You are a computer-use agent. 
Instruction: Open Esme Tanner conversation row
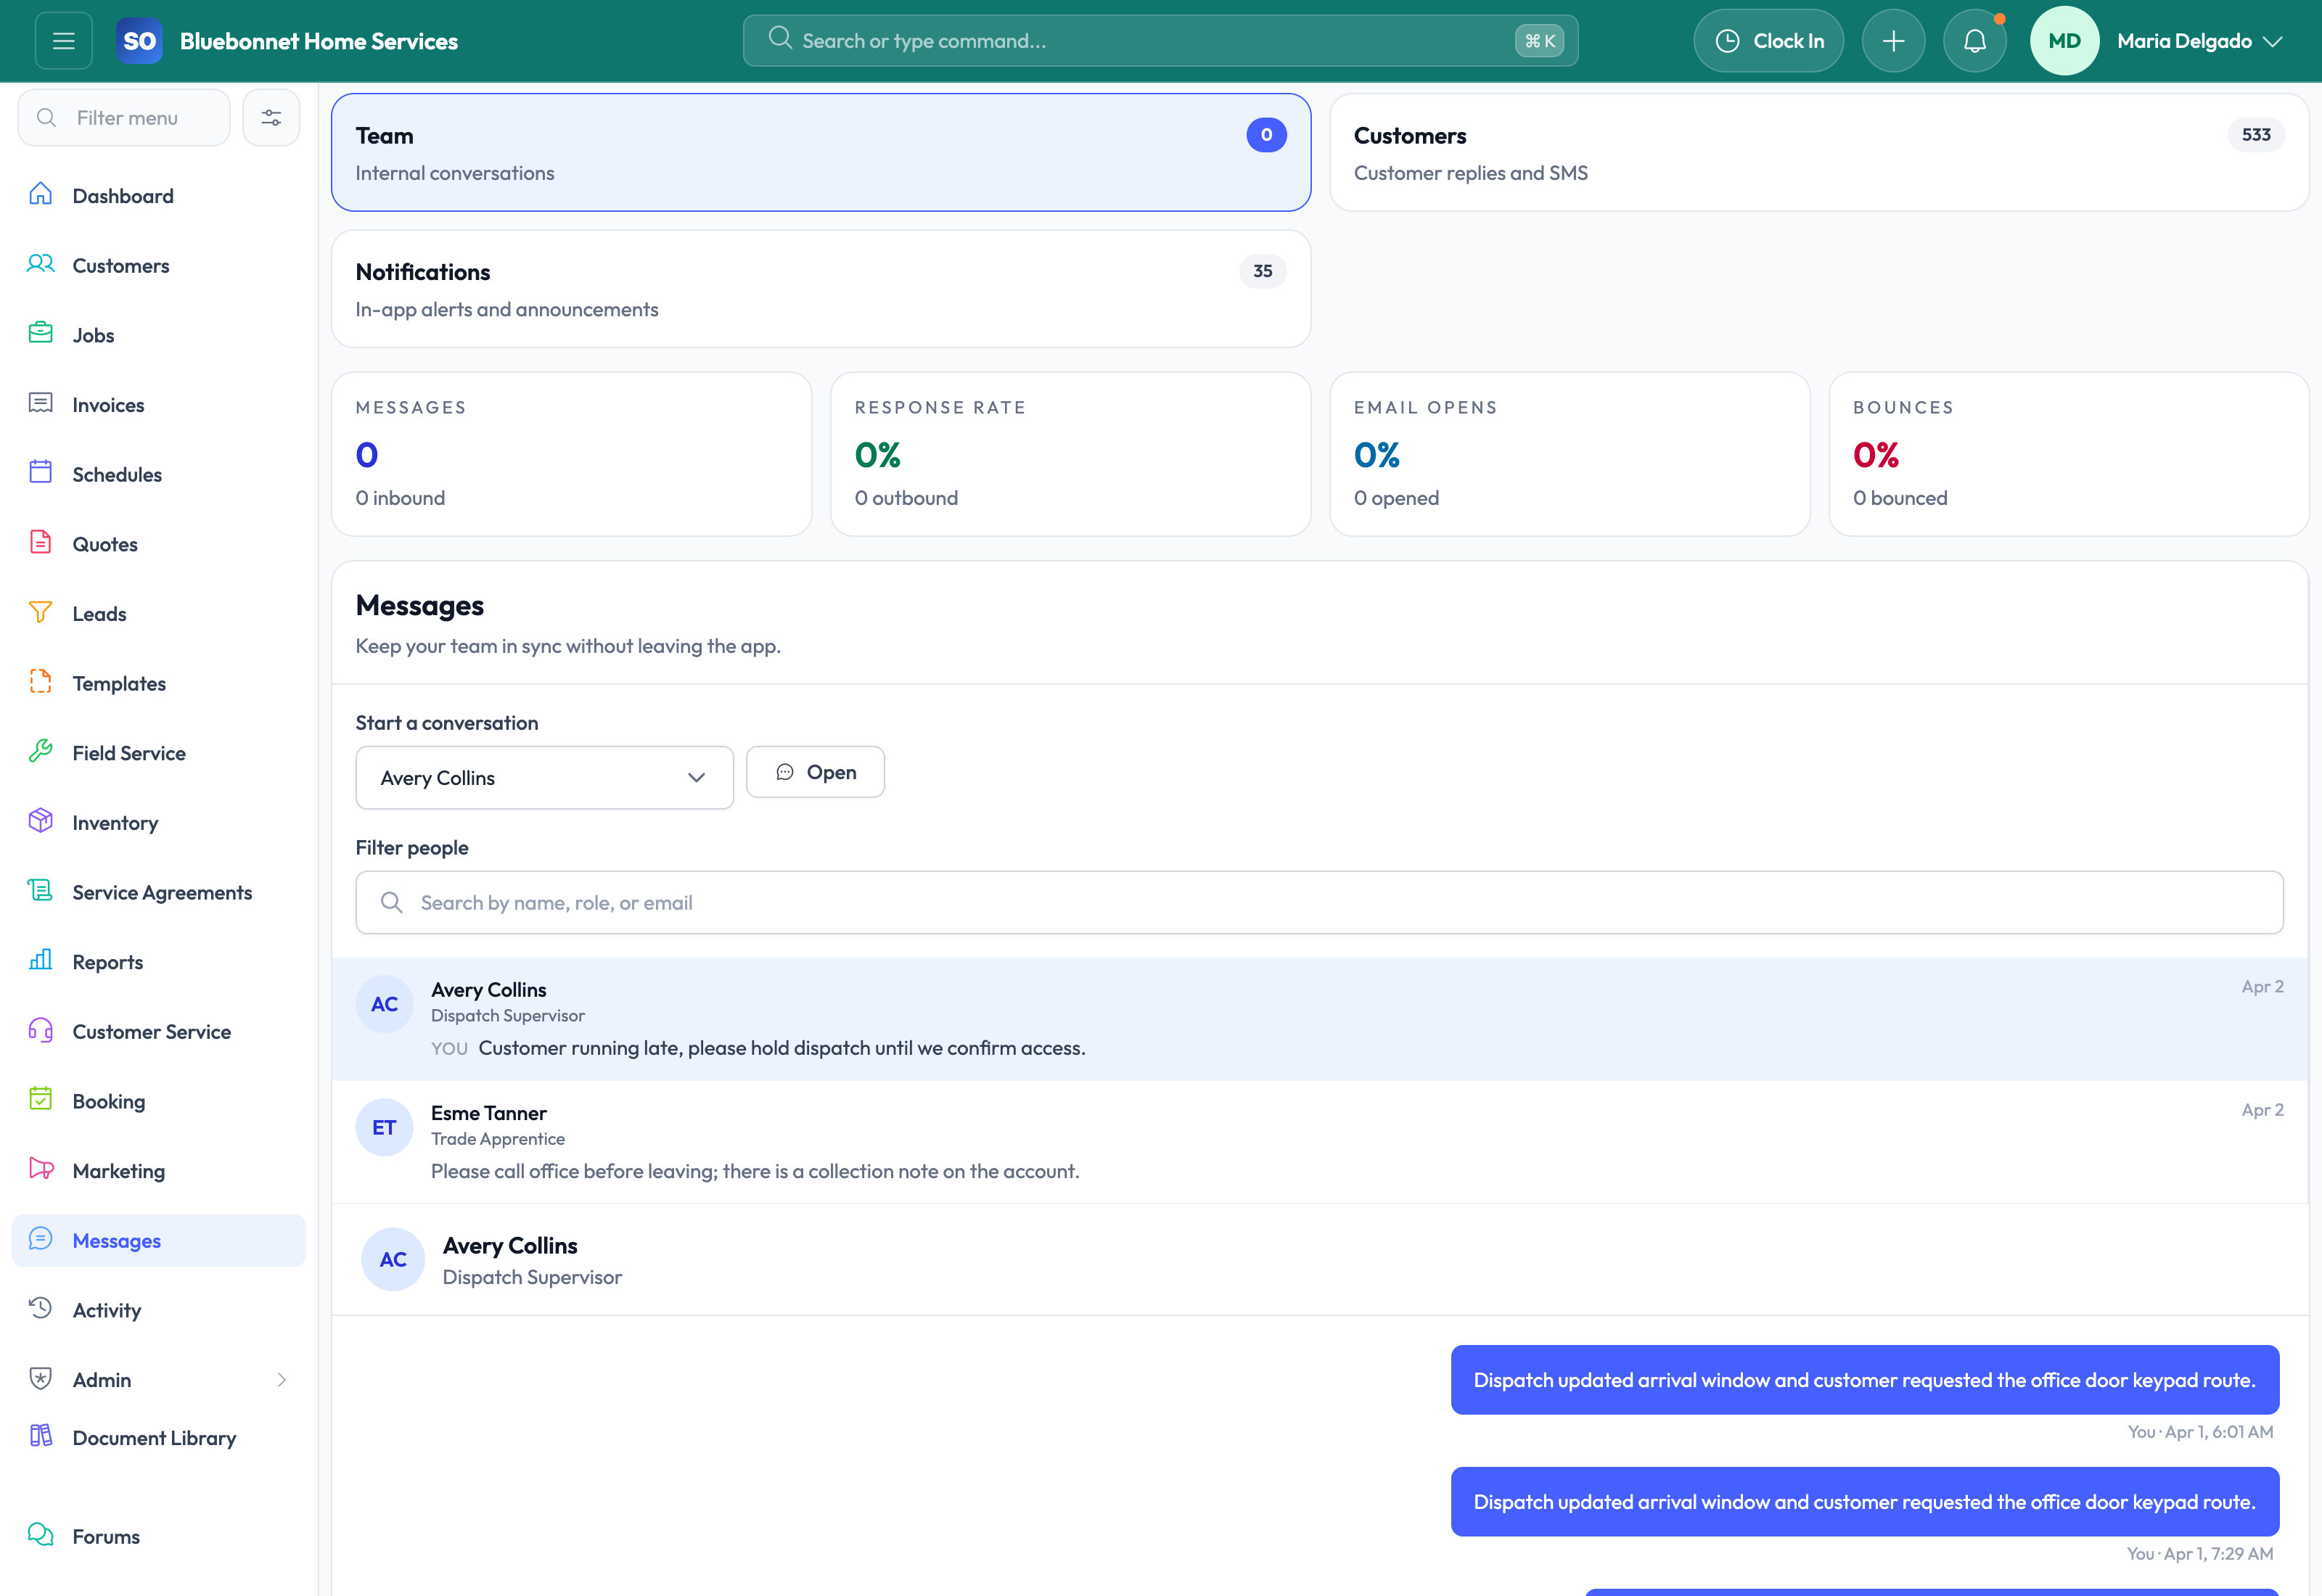(x=1320, y=1142)
